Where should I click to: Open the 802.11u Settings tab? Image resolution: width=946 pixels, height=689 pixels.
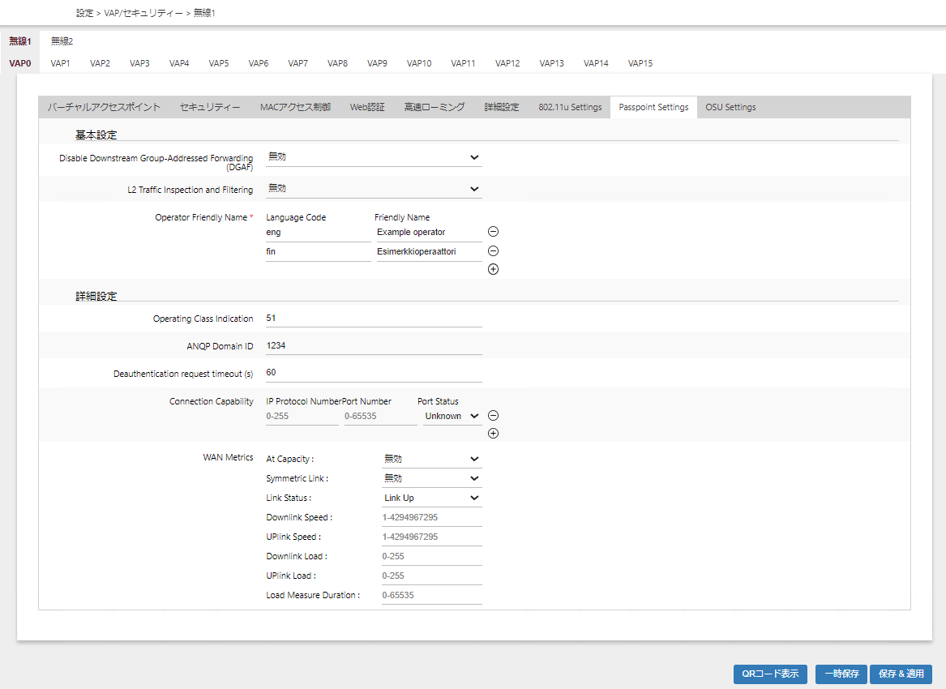[570, 107]
